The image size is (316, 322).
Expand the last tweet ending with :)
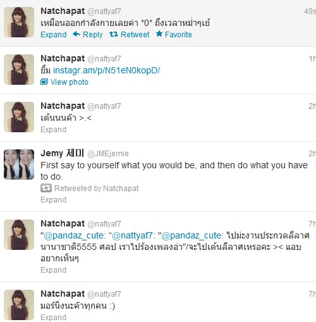tap(54, 318)
